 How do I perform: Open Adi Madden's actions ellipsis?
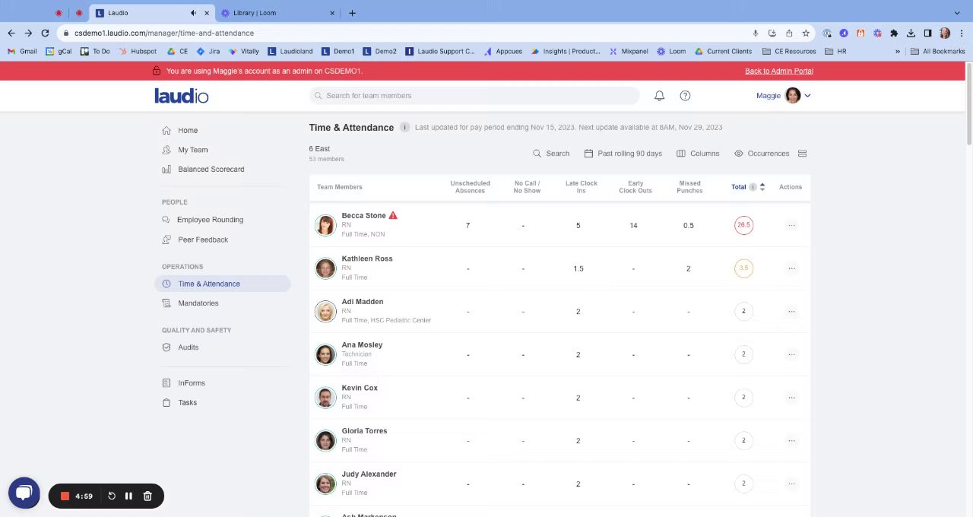[x=791, y=311]
